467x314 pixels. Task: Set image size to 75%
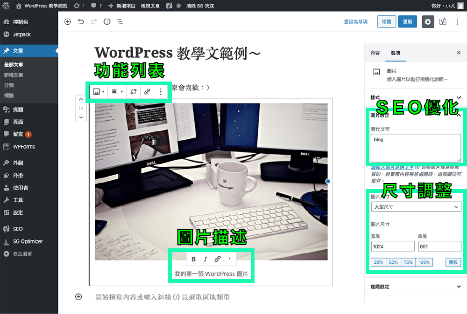(408, 262)
